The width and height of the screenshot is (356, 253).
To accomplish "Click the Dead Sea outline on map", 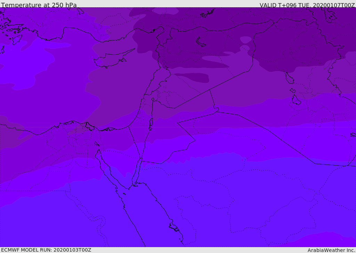I will pyautogui.click(x=151, y=123).
